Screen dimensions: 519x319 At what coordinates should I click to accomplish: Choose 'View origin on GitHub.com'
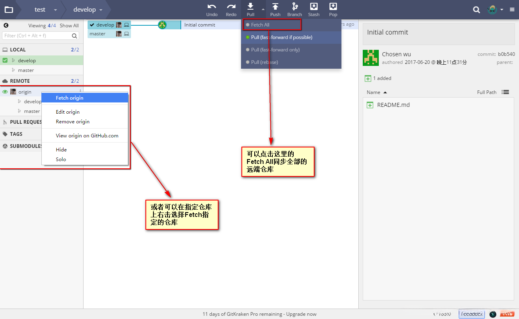pos(85,136)
